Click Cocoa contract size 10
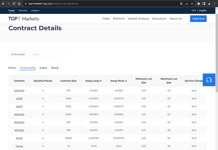Screen dimensions: 218x150 (x=68, y=146)
